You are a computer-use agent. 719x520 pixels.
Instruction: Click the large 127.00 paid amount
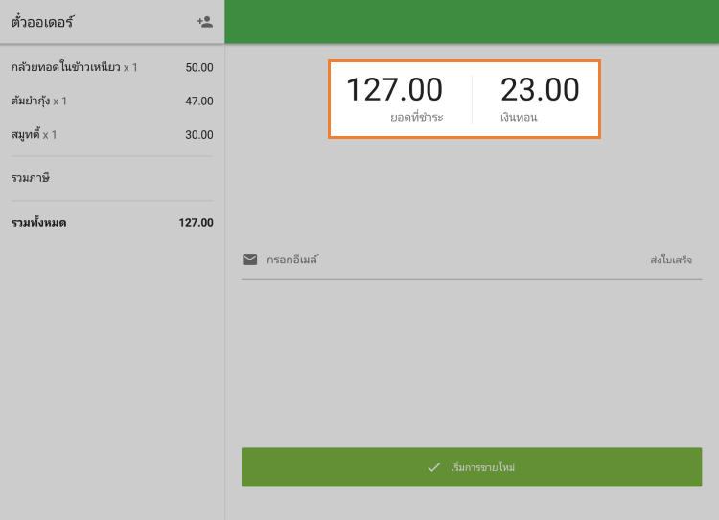394,90
